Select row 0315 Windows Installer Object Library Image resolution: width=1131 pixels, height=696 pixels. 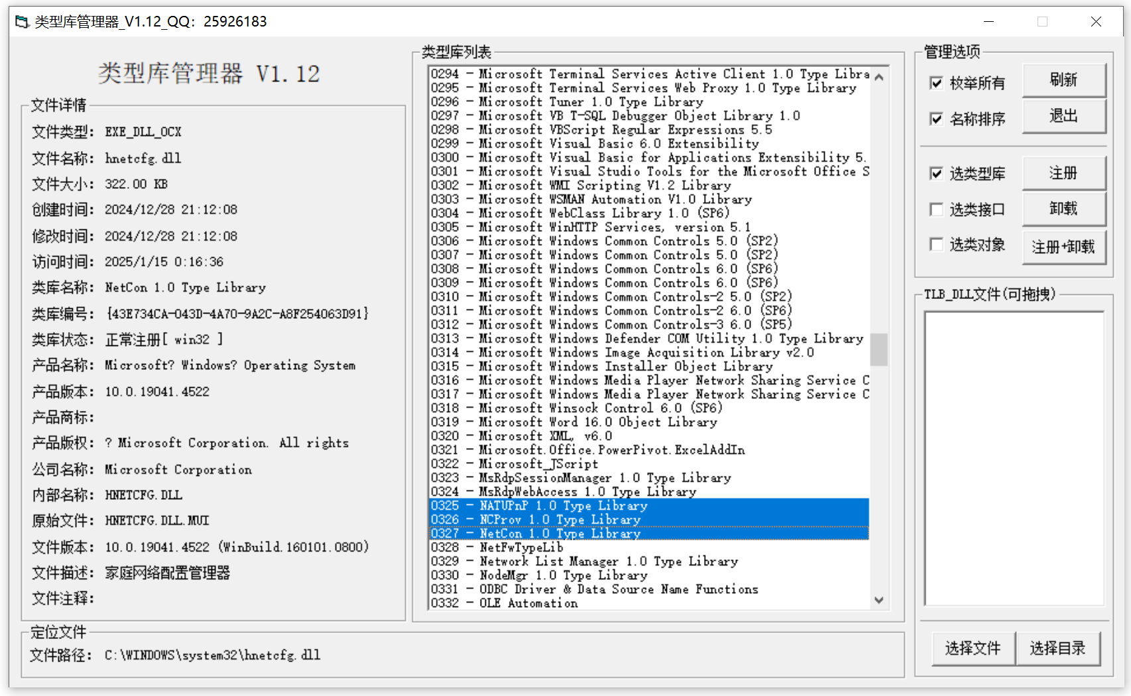[x=649, y=366]
